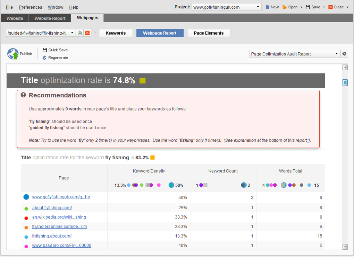
Task: Click the page details icon beside the URL dropdown
Action: coord(80,33)
